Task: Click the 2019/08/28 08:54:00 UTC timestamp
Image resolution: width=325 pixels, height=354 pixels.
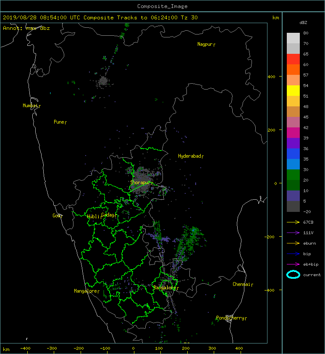Action: [x=41, y=18]
